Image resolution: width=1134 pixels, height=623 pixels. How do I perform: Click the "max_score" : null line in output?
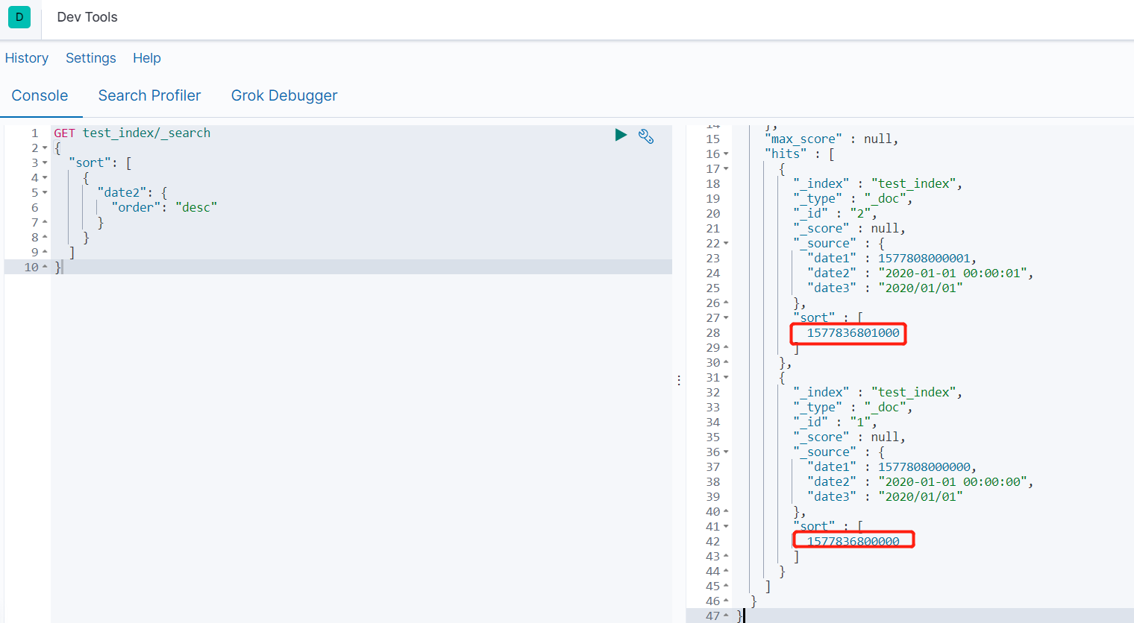[831, 139]
